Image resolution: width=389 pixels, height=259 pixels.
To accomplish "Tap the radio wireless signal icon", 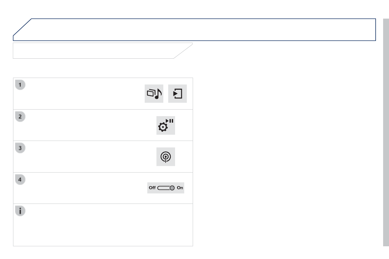I will 166,157.
